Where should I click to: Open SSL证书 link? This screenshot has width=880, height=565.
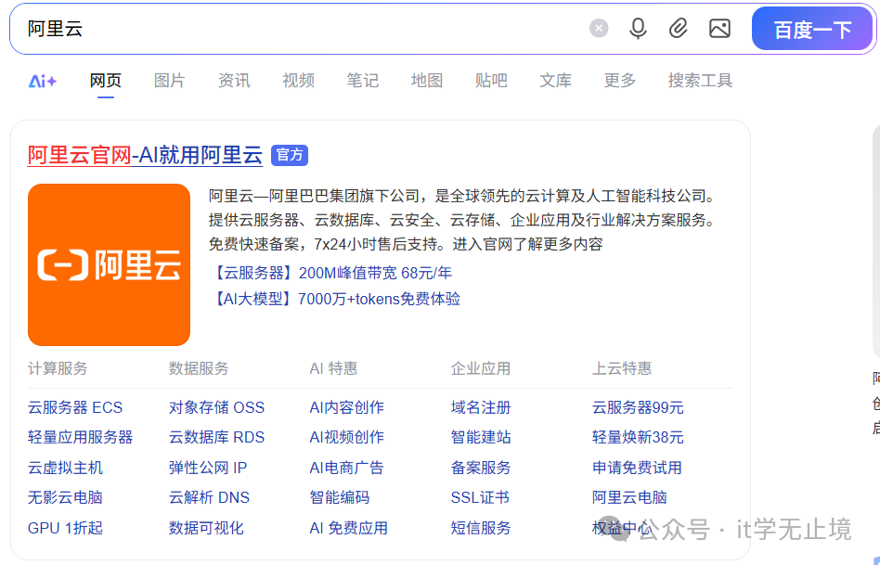[x=480, y=497]
